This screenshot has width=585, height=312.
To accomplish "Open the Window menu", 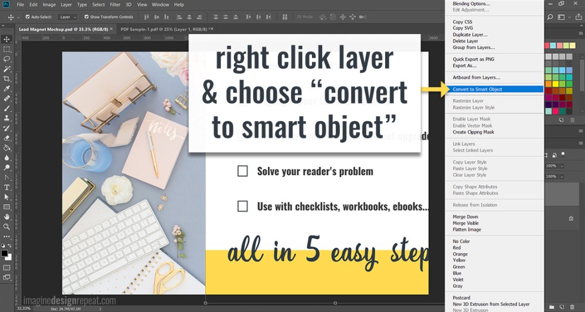I will coord(160,5).
